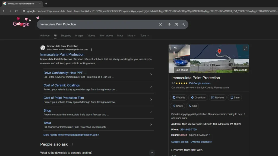Clear the search query with the X icon
Screen dimensions: 278x156
coord(160,24)
